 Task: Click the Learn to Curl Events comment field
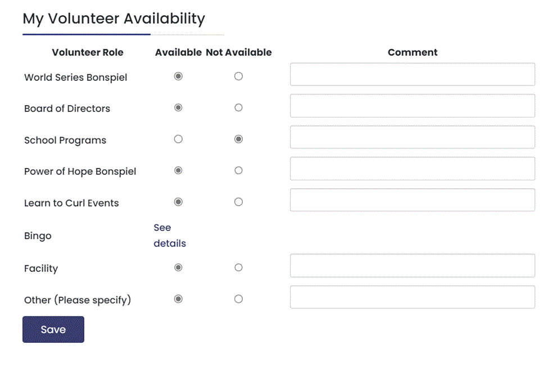[x=412, y=200]
